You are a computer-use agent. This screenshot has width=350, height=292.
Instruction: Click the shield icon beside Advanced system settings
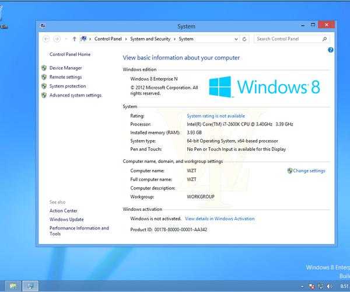(x=44, y=95)
